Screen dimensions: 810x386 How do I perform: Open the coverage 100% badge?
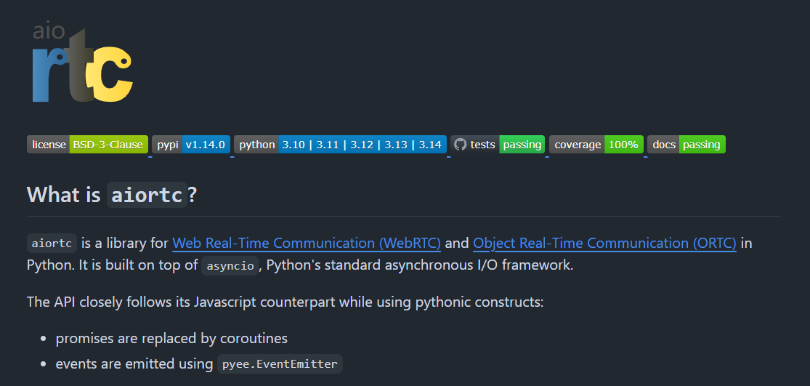596,145
